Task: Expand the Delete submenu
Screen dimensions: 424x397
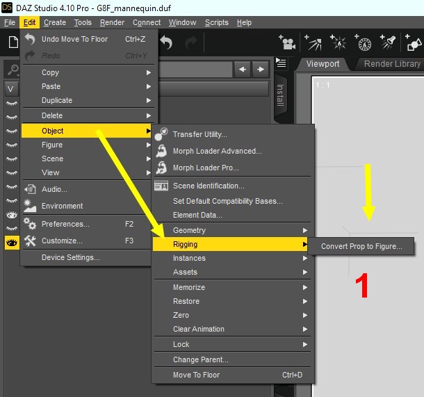Action: point(89,115)
